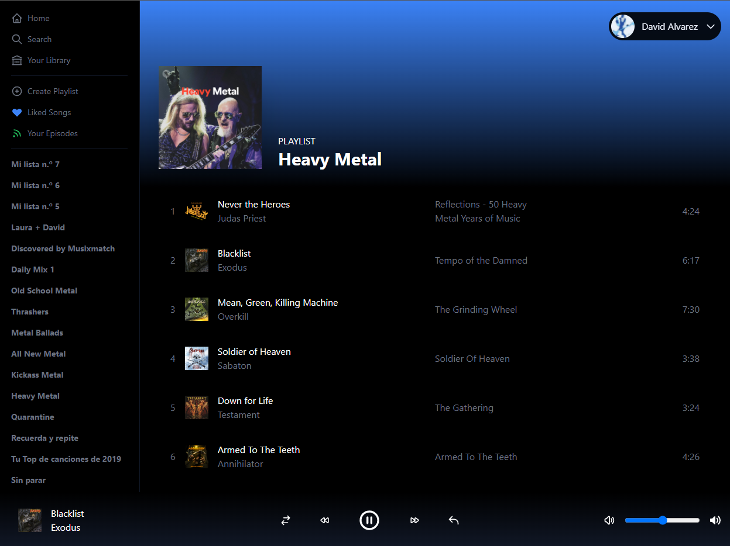Viewport: 730px width, 546px height.
Task: Play Never the Heroes by Judas Priest
Action: click(253, 204)
